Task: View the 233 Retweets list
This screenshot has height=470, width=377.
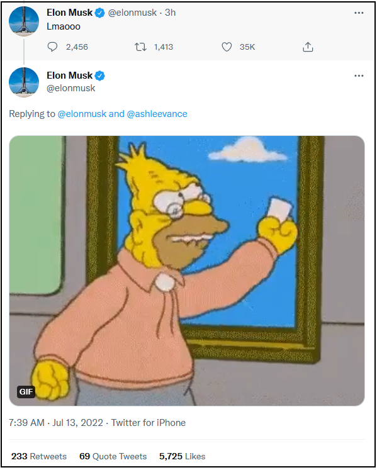Action: pos(39,456)
